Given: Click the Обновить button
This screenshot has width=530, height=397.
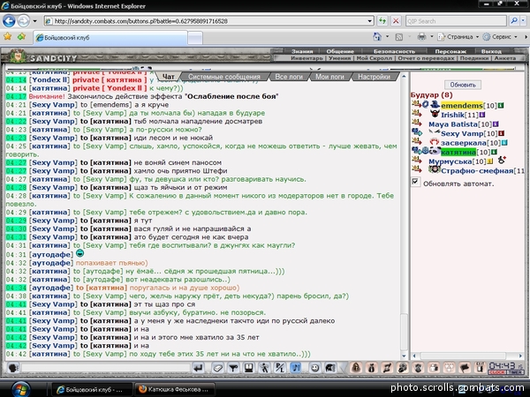Looking at the screenshot, I should 462,85.
